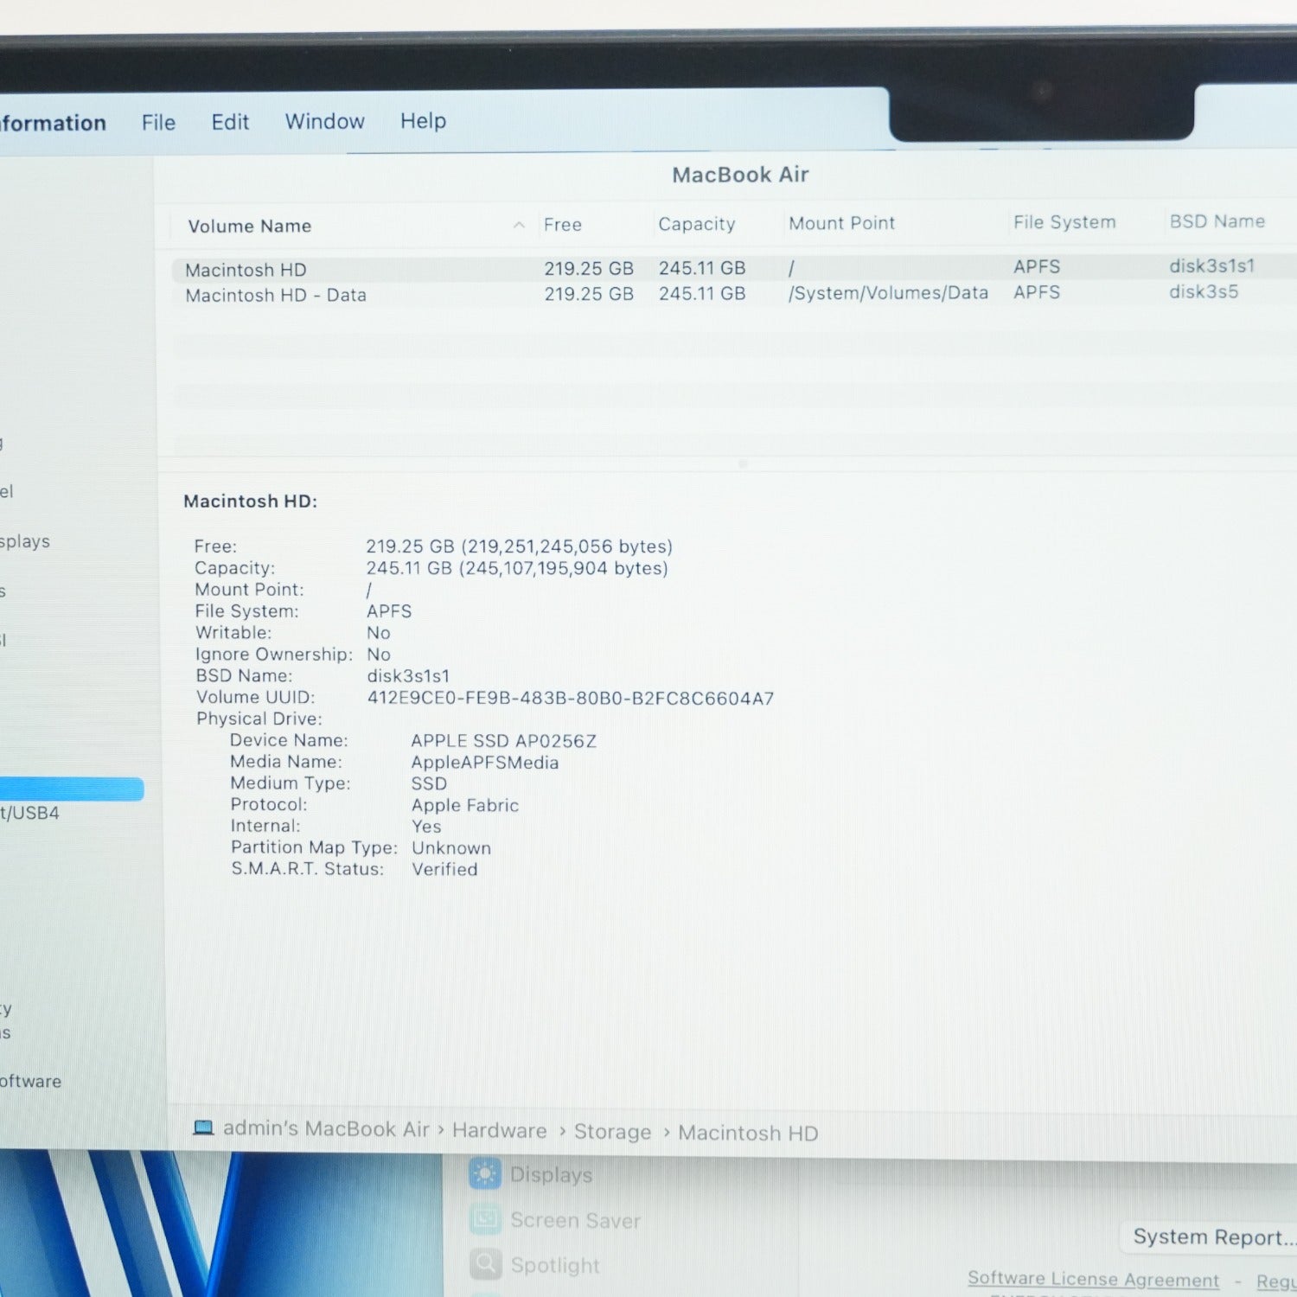Sort volumes by the Free column header
Viewport: 1297px width, 1297px height.
tap(563, 225)
